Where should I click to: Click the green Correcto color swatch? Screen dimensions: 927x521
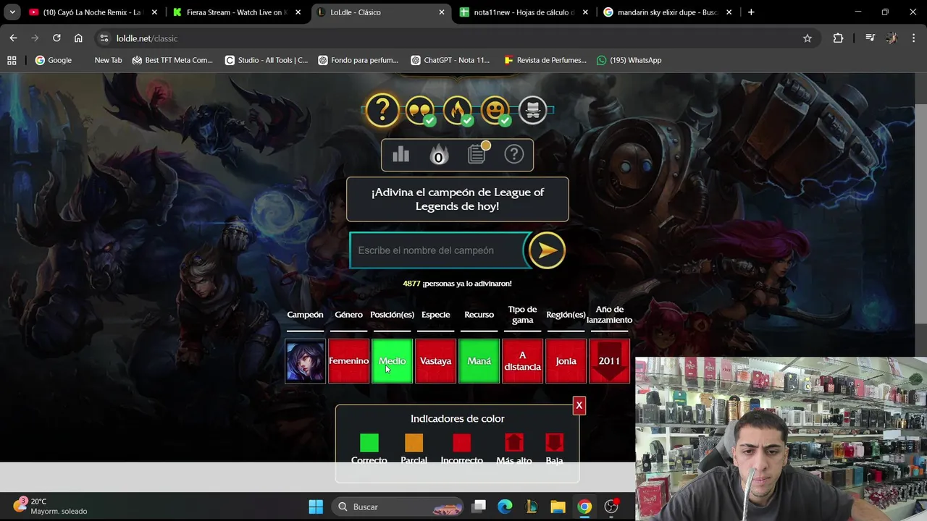pyautogui.click(x=369, y=443)
